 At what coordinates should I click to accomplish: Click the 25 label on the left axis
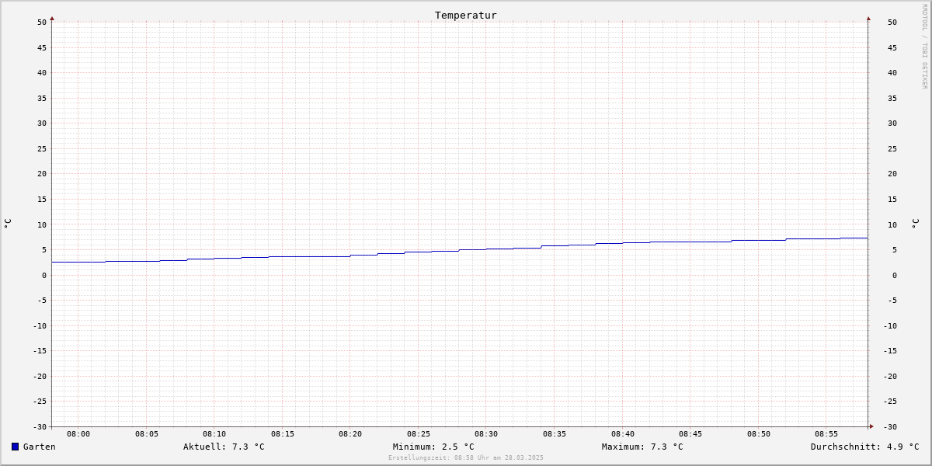[x=42, y=148]
